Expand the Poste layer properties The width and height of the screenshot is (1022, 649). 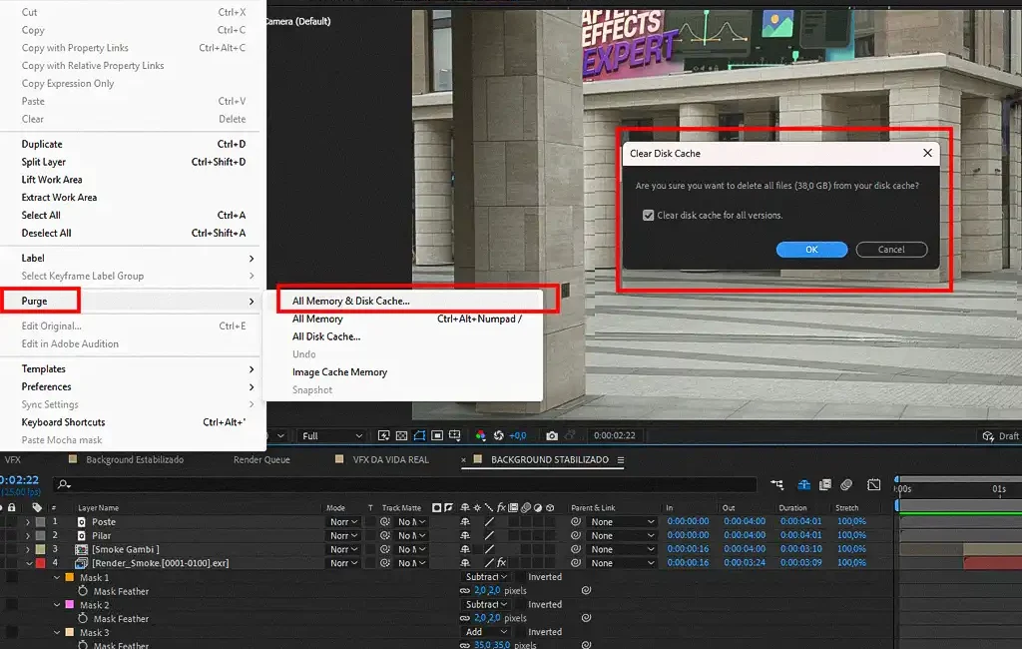28,522
